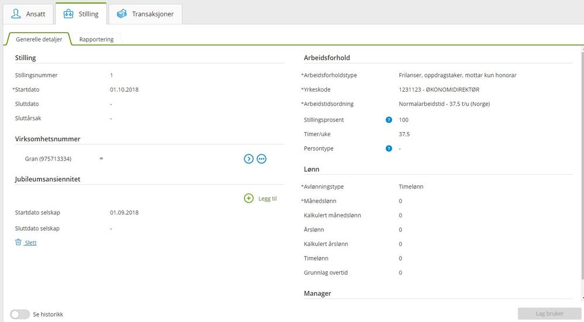This screenshot has width=584, height=322.
Task: Click the trash icon beside Slett
Action: point(18,243)
